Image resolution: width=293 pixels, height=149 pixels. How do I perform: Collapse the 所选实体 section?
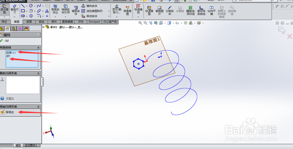pos(38,48)
